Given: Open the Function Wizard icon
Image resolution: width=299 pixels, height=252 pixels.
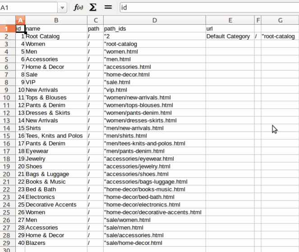Looking at the screenshot, I should click(78, 7).
